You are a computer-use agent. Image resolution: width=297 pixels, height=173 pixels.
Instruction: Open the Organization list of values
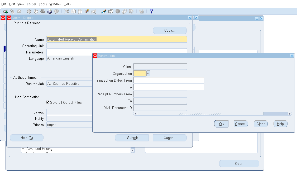click(x=148, y=73)
